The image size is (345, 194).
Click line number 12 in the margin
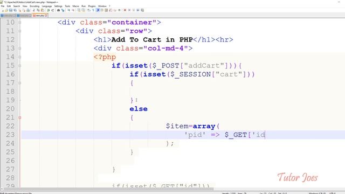click(x=10, y=39)
